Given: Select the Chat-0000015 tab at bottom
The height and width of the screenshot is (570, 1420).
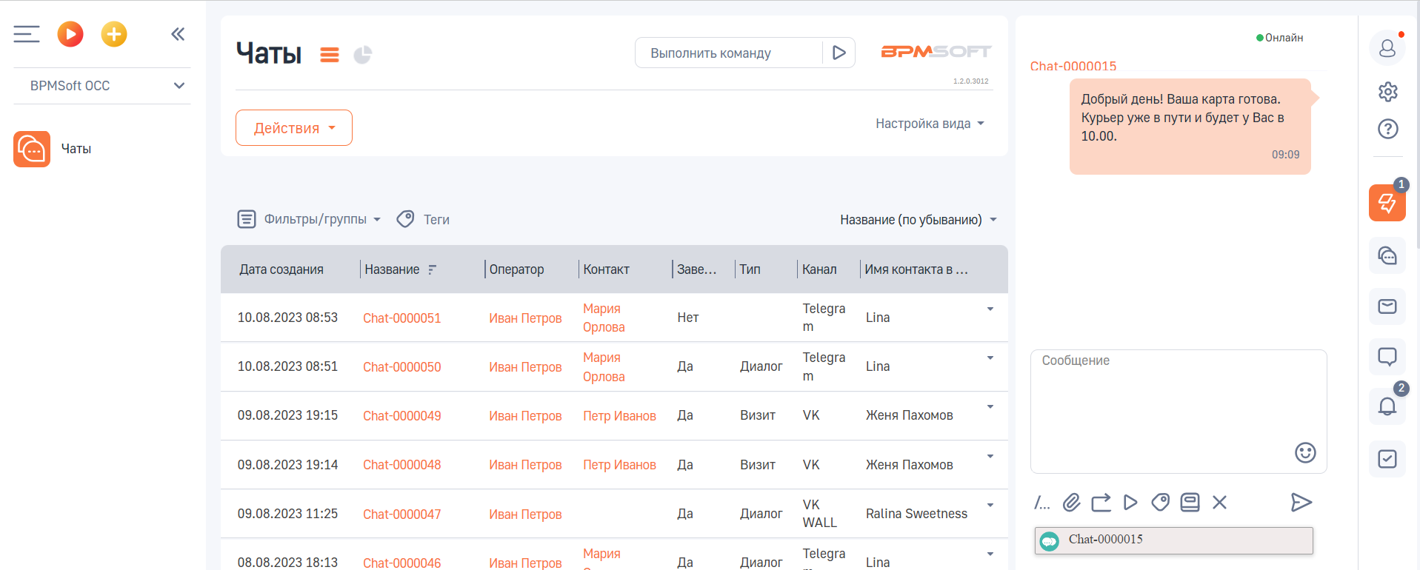Looking at the screenshot, I should [x=1173, y=540].
